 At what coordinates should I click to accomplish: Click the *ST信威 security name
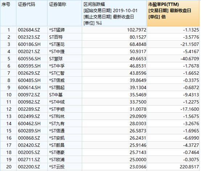click(57, 81)
